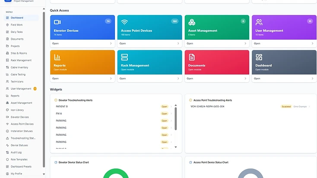Click the elevator alerts scrollbar thumb
Viewport: 317px width, 178px height.
click(x=176, y=119)
